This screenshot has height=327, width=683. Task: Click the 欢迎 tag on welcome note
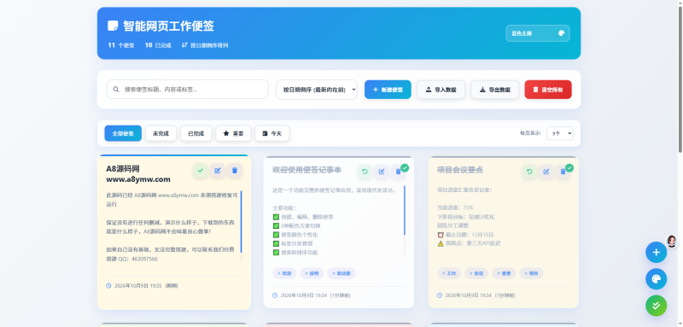coord(284,273)
